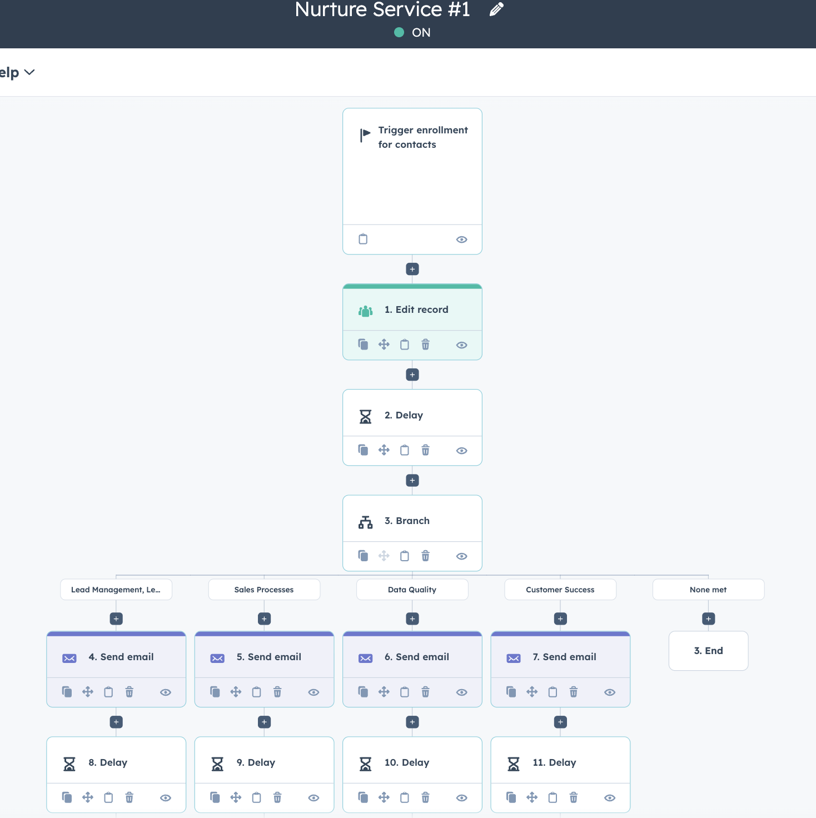Move the 5. Send email action
816x818 pixels.
[236, 692]
